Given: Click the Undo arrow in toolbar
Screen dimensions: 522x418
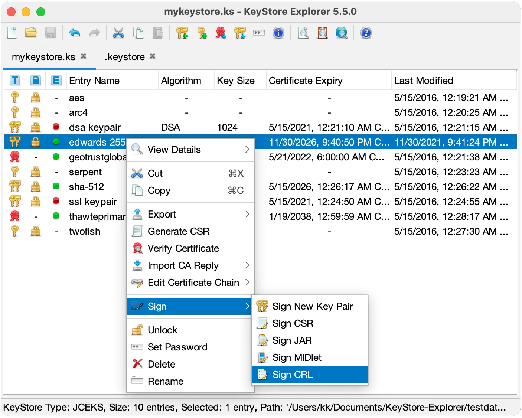Looking at the screenshot, I should point(75,33).
